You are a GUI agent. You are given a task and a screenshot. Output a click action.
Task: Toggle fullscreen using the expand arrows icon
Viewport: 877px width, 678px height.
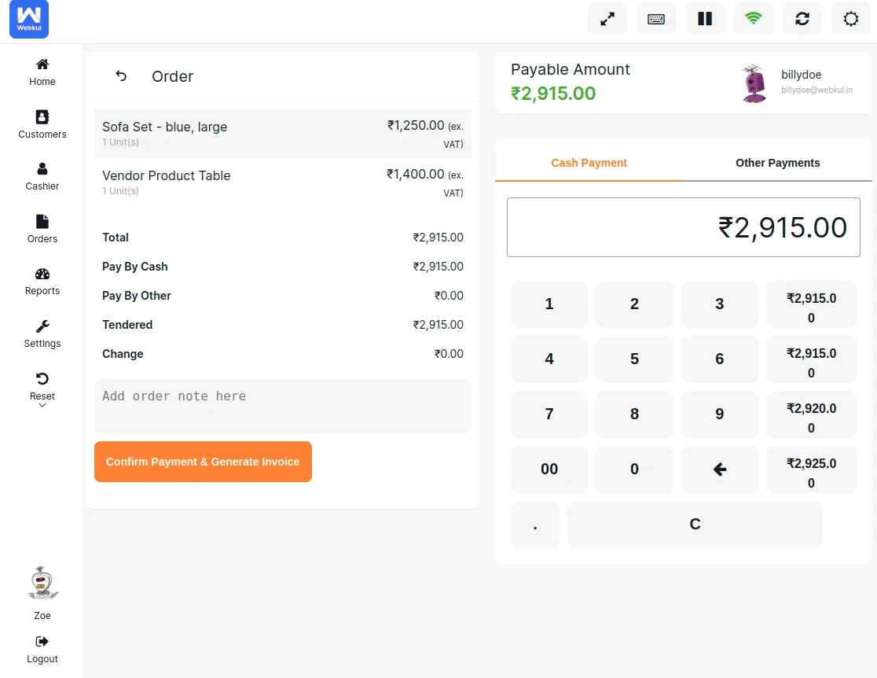click(x=607, y=18)
